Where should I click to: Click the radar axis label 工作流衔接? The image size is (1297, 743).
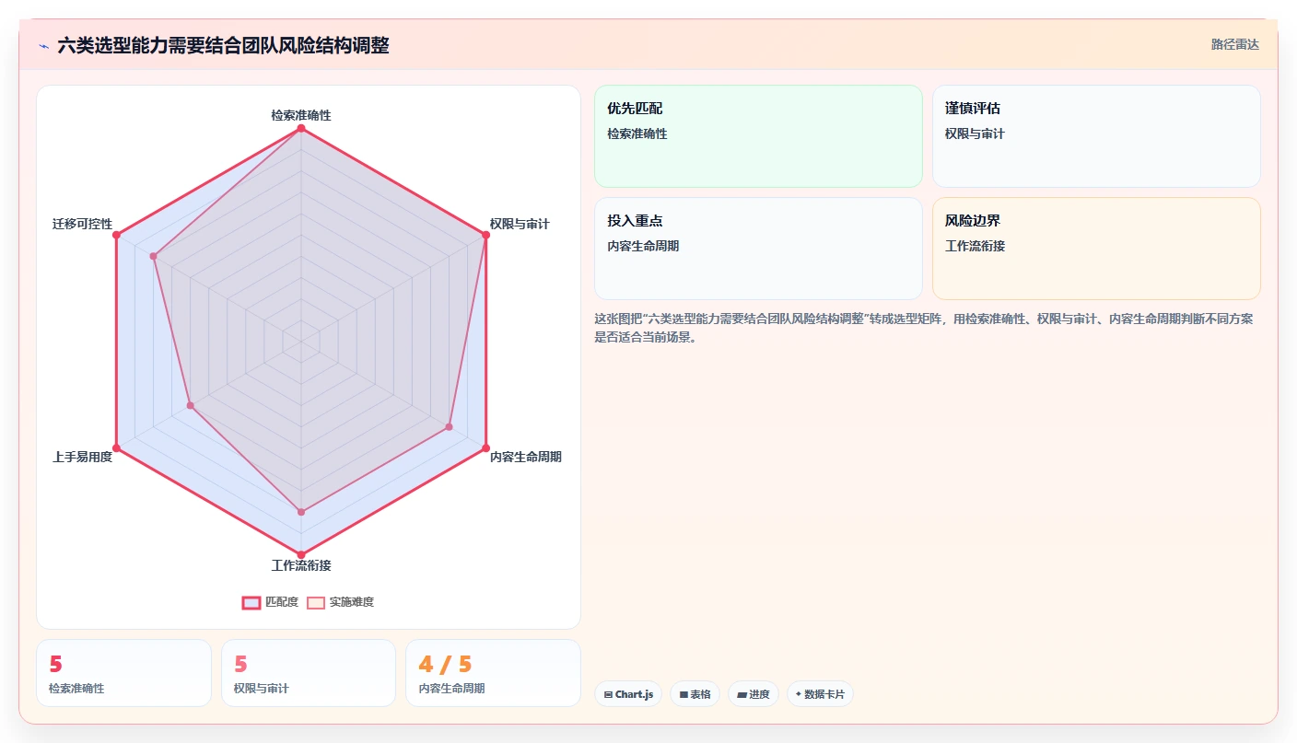pyautogui.click(x=301, y=565)
